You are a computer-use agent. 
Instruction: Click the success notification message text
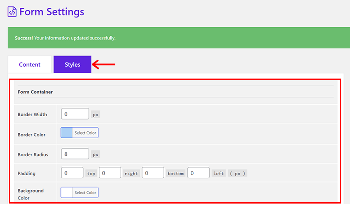pos(65,38)
